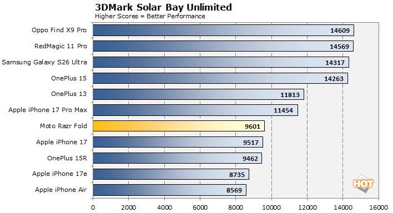393x213 pixels.
Task: Click the score value 14569
Action: [339, 47]
